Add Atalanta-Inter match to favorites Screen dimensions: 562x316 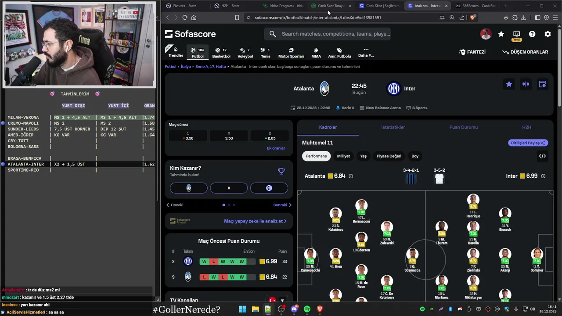[x=509, y=84]
